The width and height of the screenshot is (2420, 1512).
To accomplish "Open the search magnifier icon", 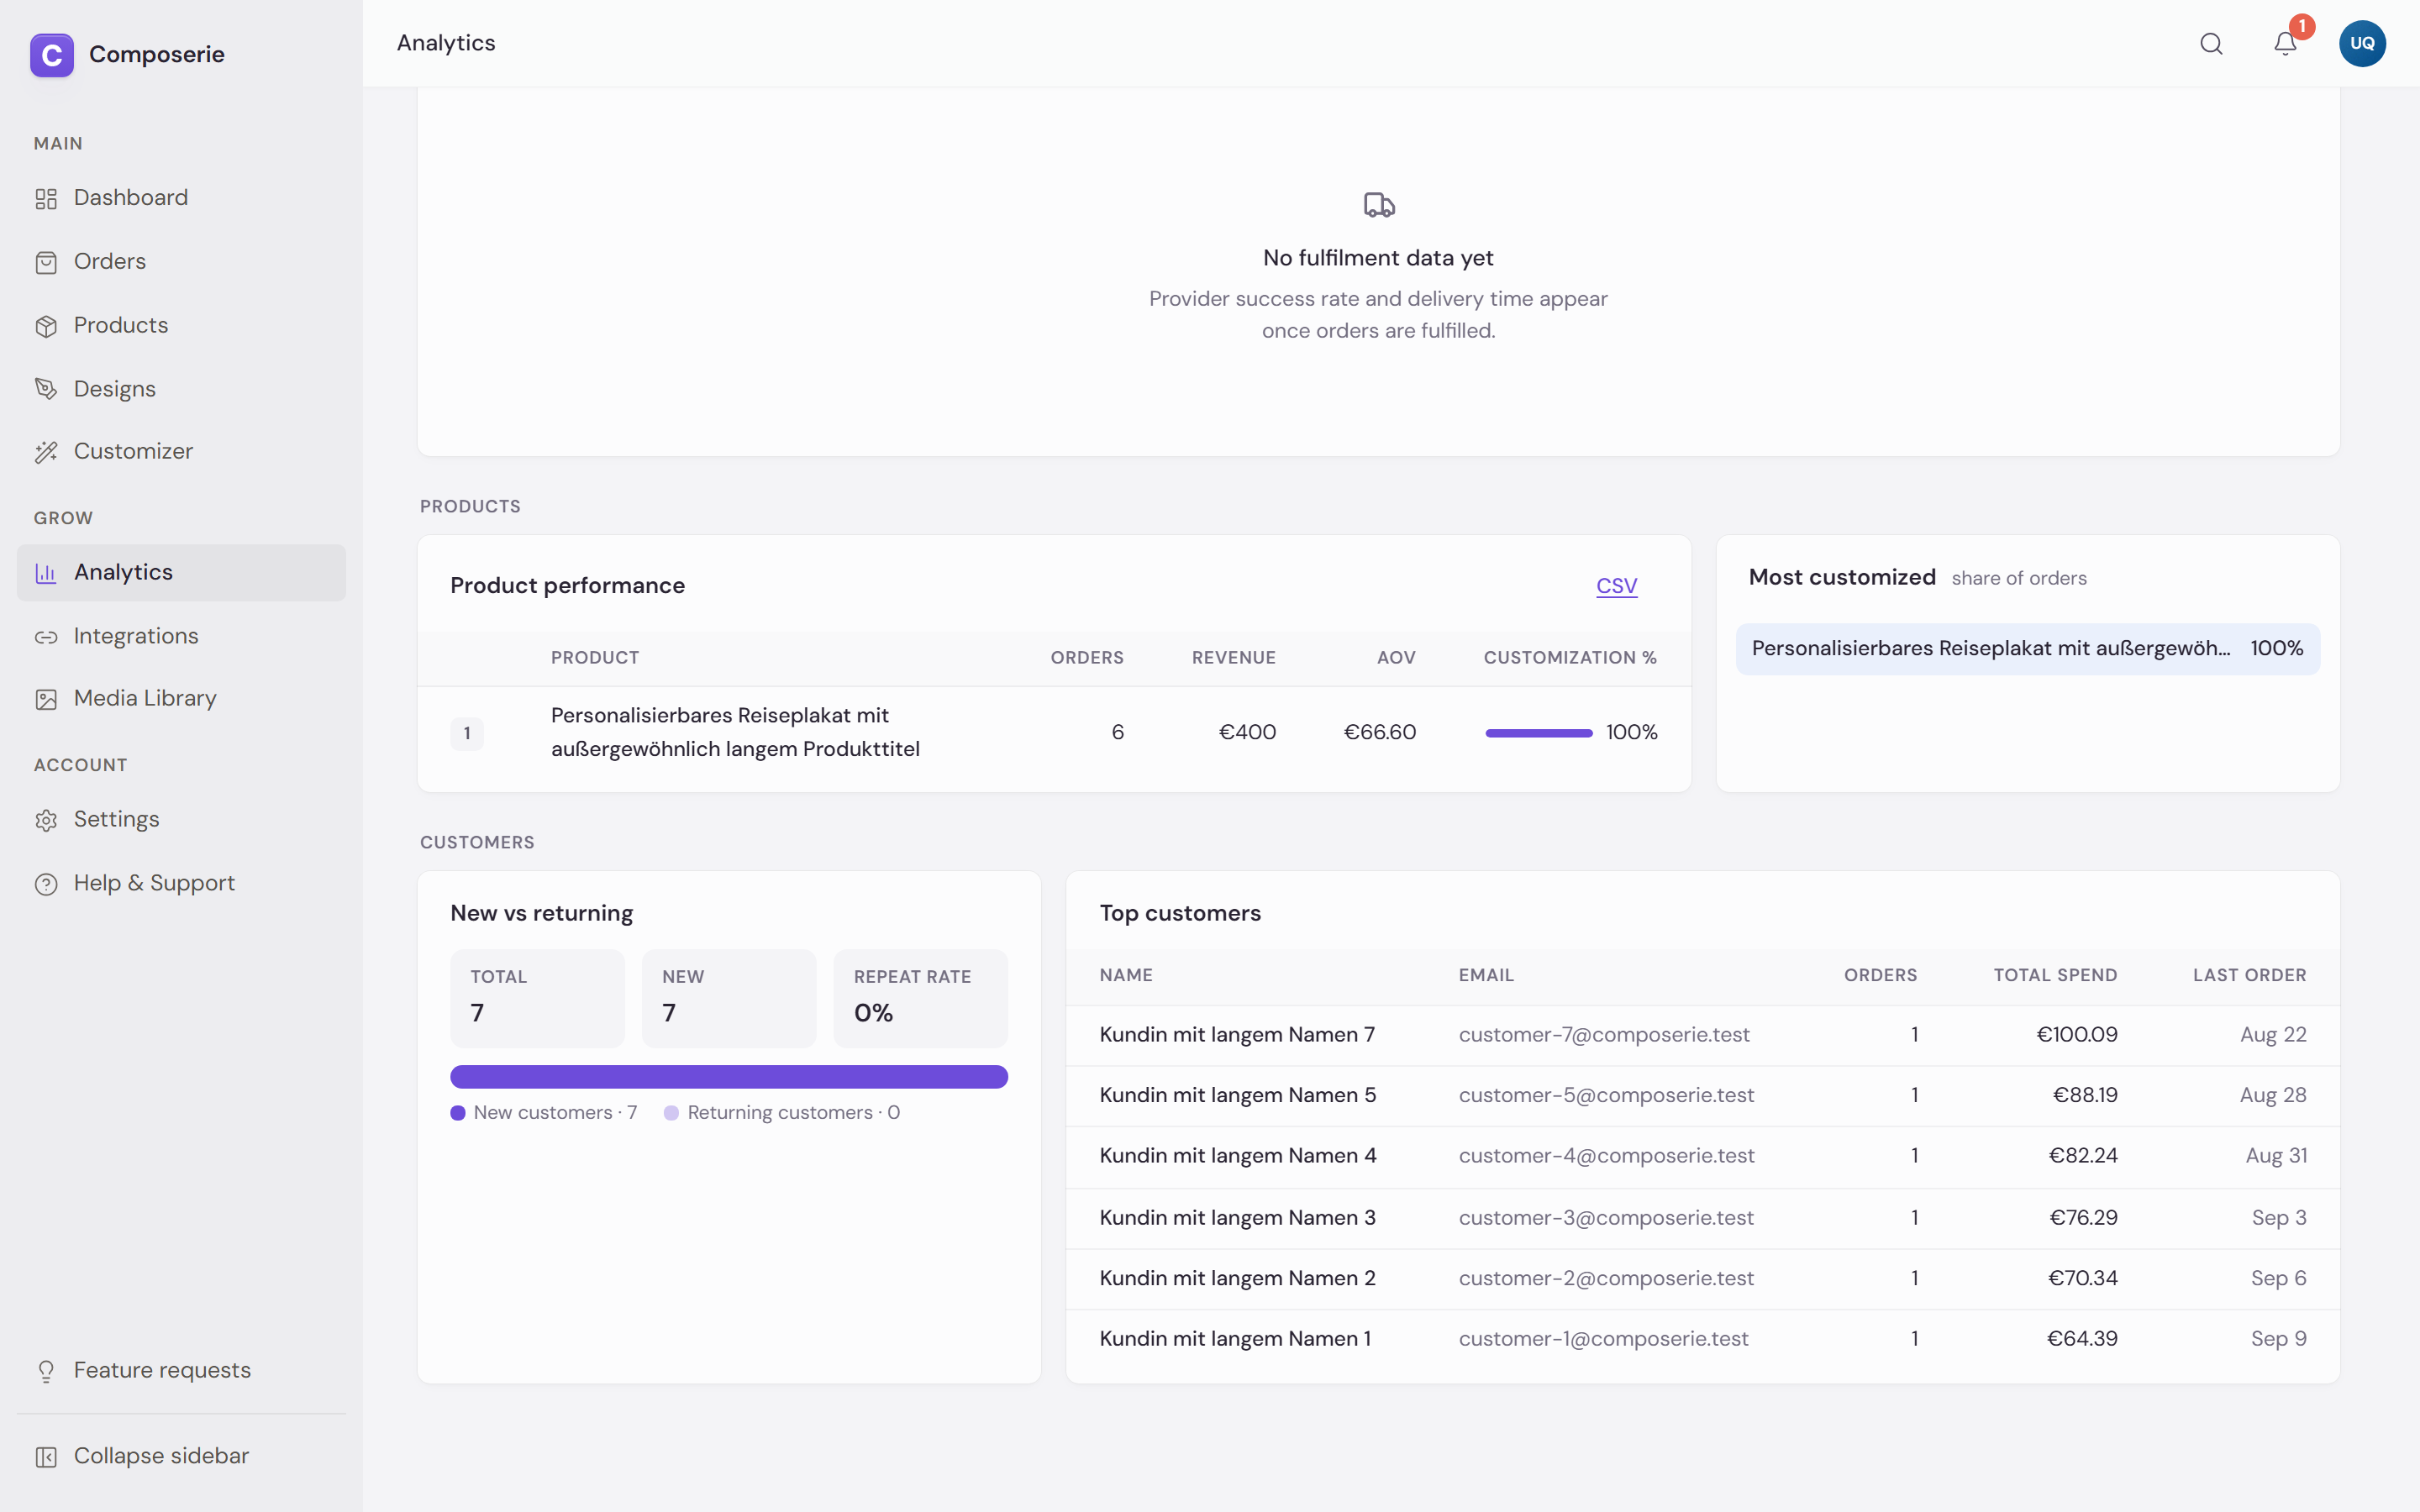I will [x=2211, y=43].
